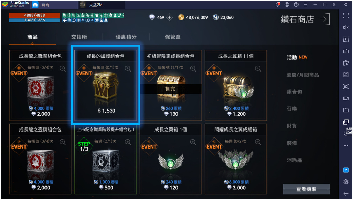
Task: Open BlueStacks settings gear icon
Action: pos(346,181)
